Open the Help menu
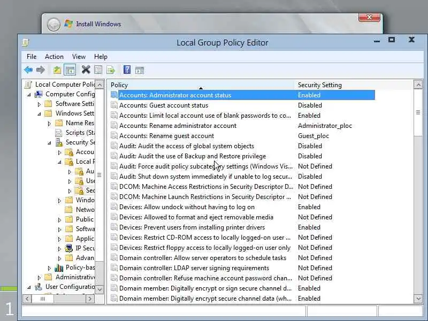The image size is (428, 321). point(101,57)
